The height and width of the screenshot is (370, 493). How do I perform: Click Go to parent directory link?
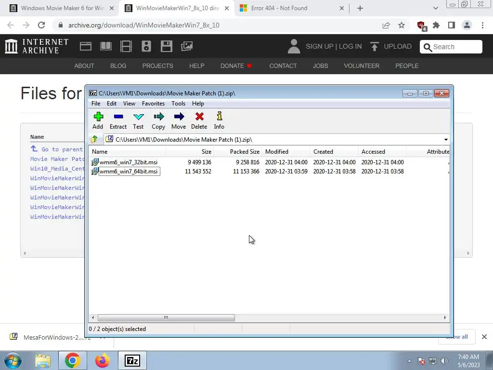(x=57, y=149)
